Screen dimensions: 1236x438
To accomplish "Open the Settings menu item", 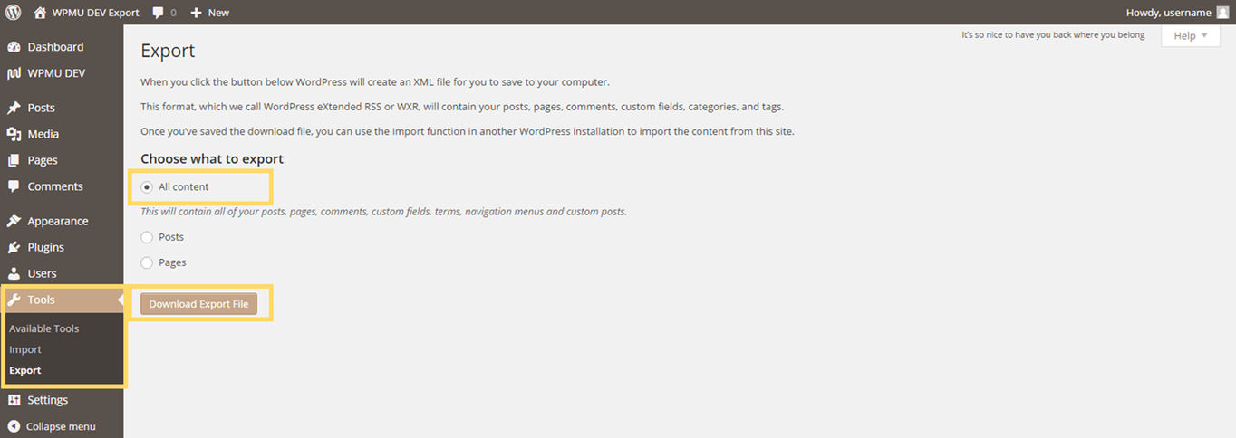I will [47, 400].
